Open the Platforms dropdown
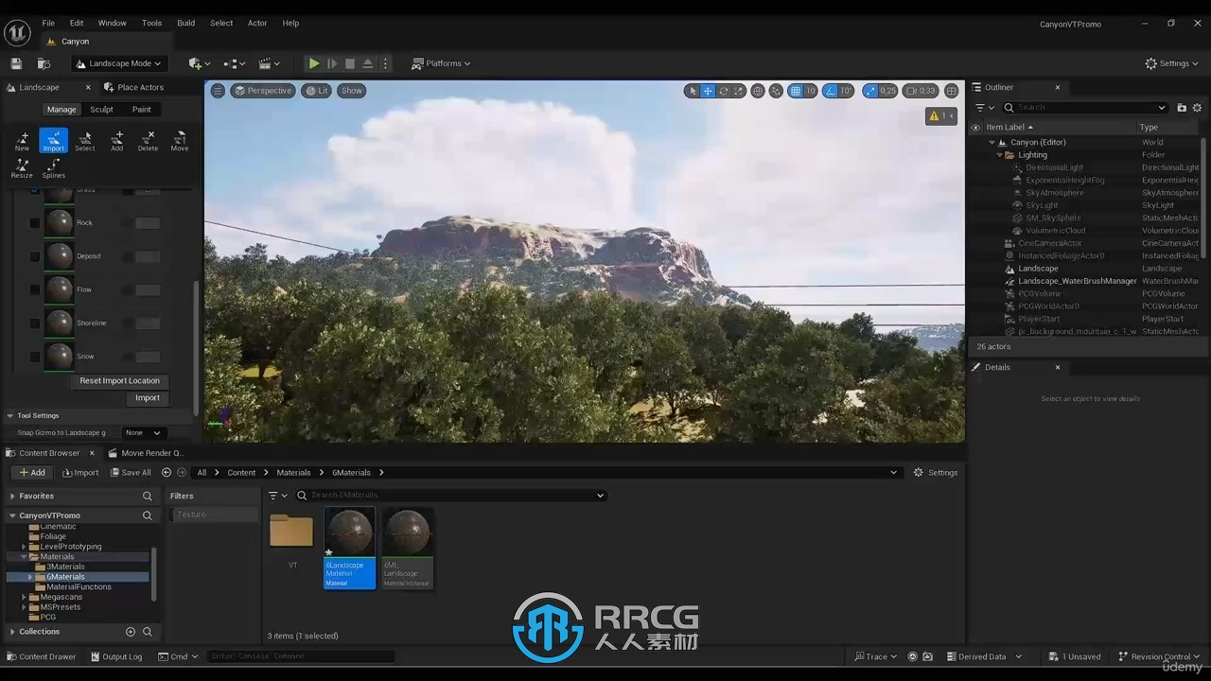 pos(441,63)
